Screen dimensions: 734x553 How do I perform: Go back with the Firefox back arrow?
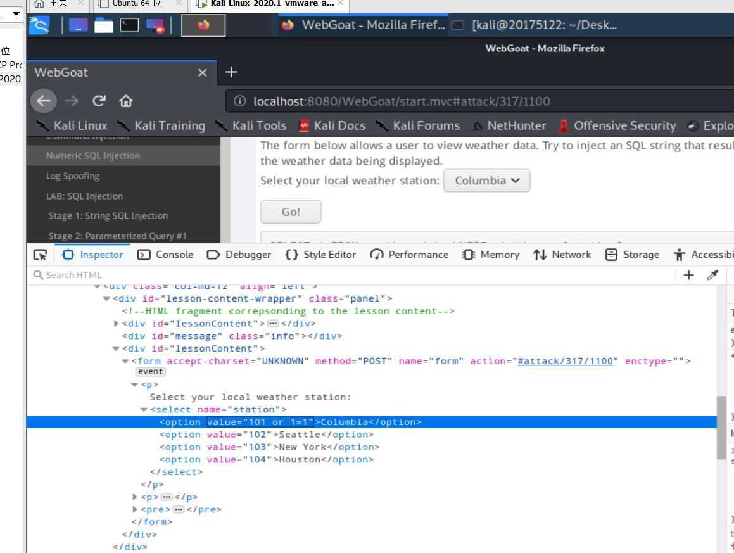pos(44,101)
